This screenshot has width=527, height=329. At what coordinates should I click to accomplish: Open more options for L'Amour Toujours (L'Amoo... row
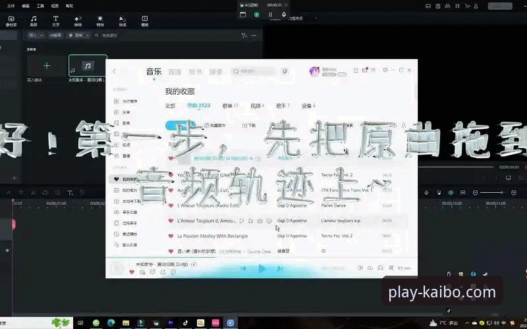[269, 220]
